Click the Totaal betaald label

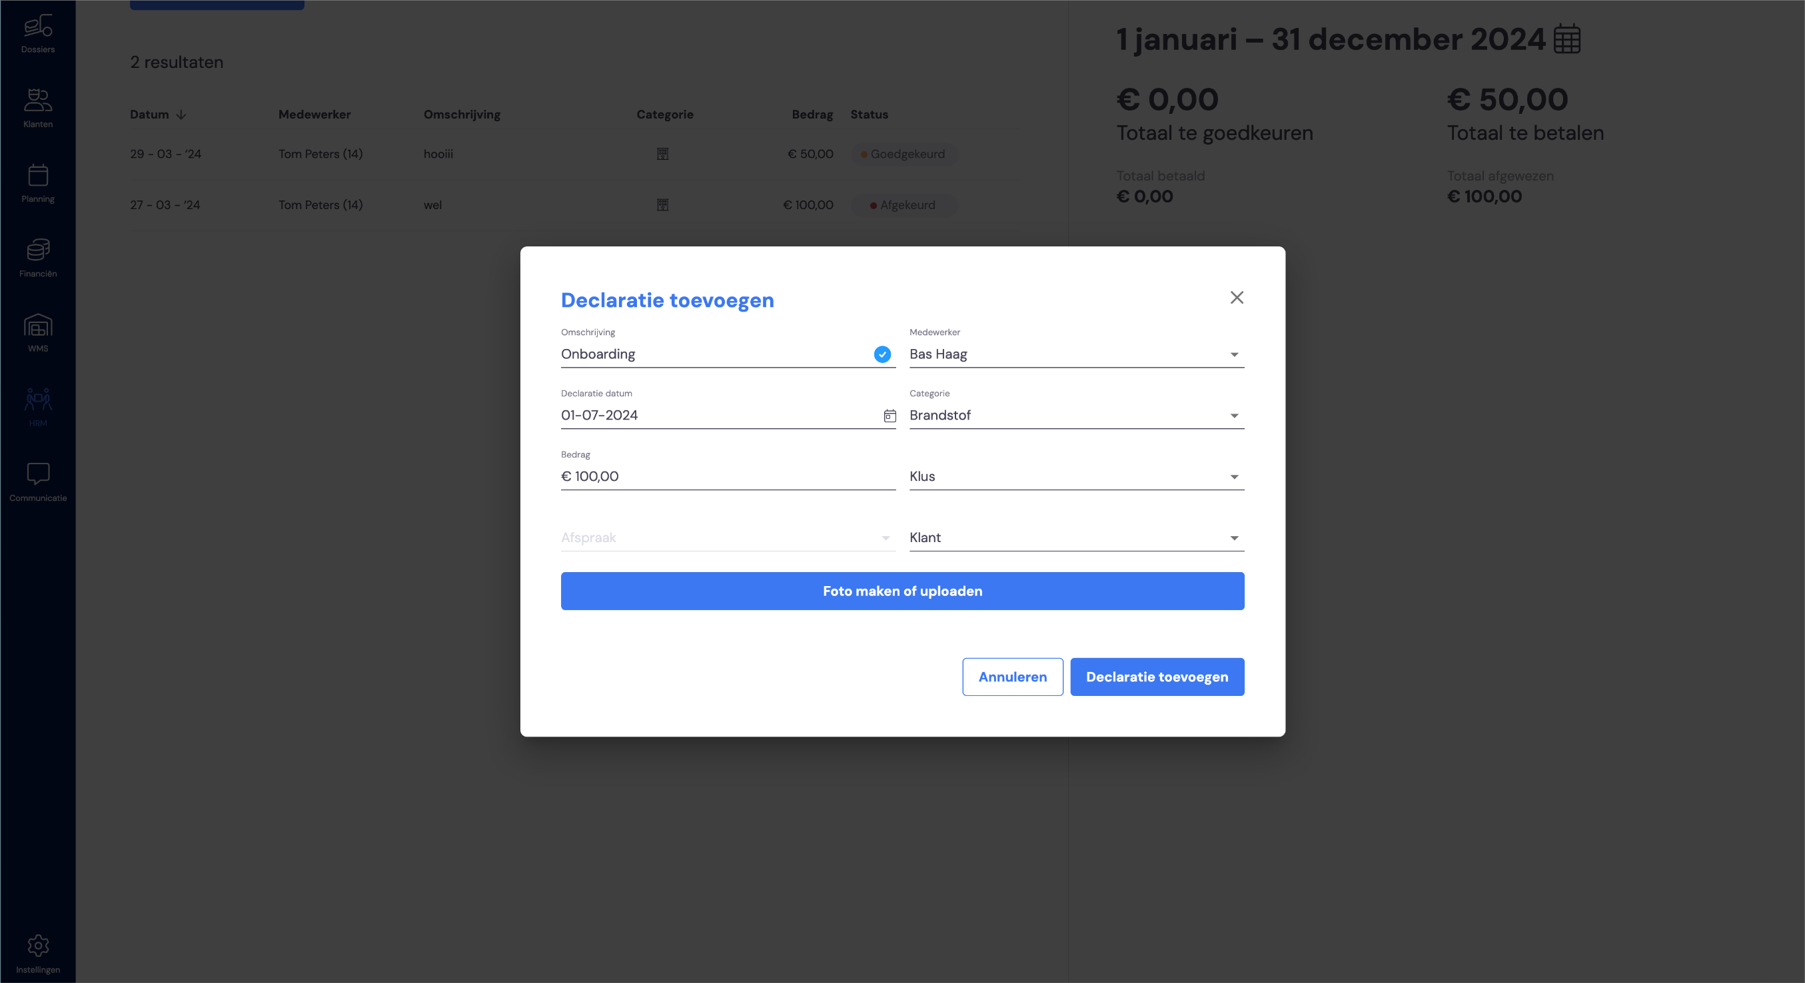(x=1161, y=176)
